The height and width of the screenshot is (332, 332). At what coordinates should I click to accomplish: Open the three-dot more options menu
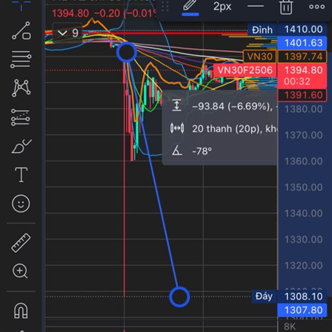317,7
